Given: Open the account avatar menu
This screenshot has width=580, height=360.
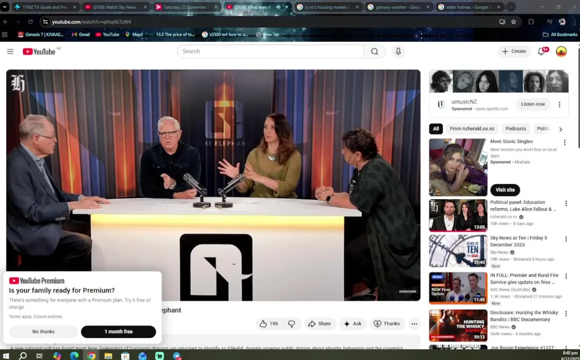Looking at the screenshot, I should point(561,51).
